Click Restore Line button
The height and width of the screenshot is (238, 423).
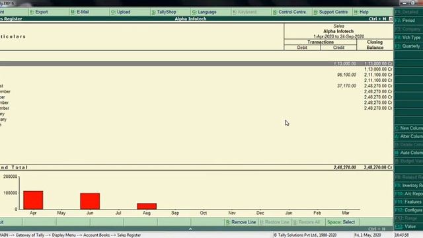[275, 222]
